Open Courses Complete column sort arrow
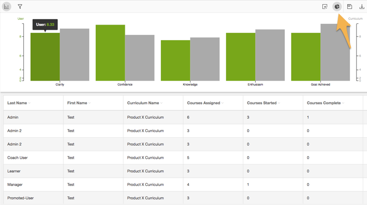Viewport: 367px width, 205px height. (x=343, y=103)
